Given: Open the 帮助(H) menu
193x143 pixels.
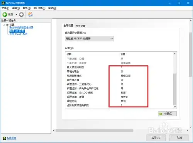Looking at the screenshot, I should [52, 8].
